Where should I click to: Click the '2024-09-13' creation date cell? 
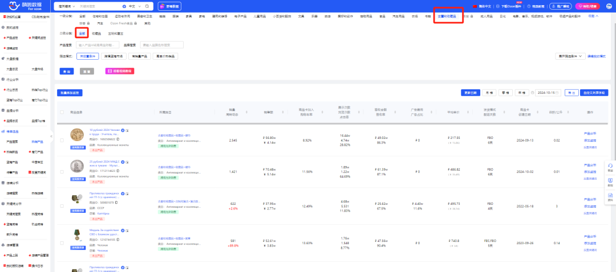(525, 140)
